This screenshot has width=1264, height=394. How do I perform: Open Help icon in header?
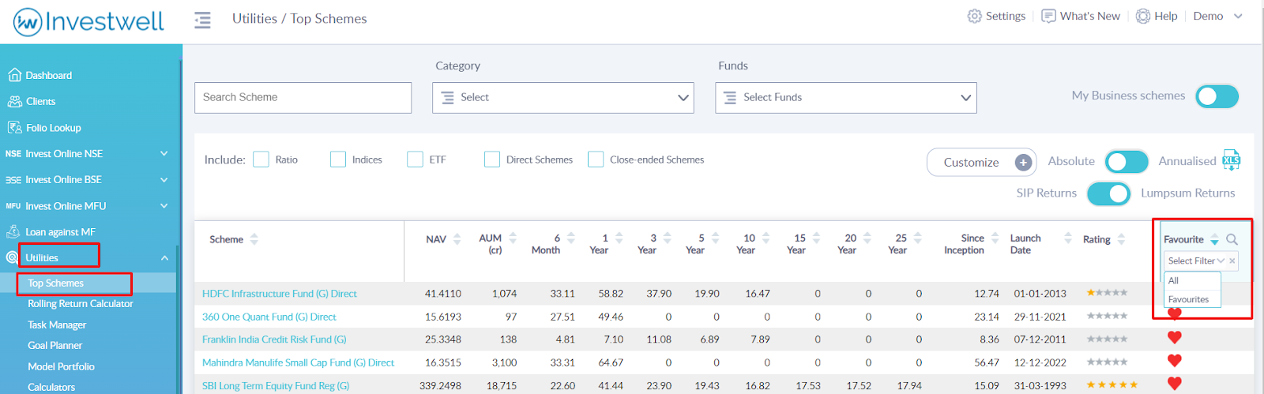(x=1143, y=16)
